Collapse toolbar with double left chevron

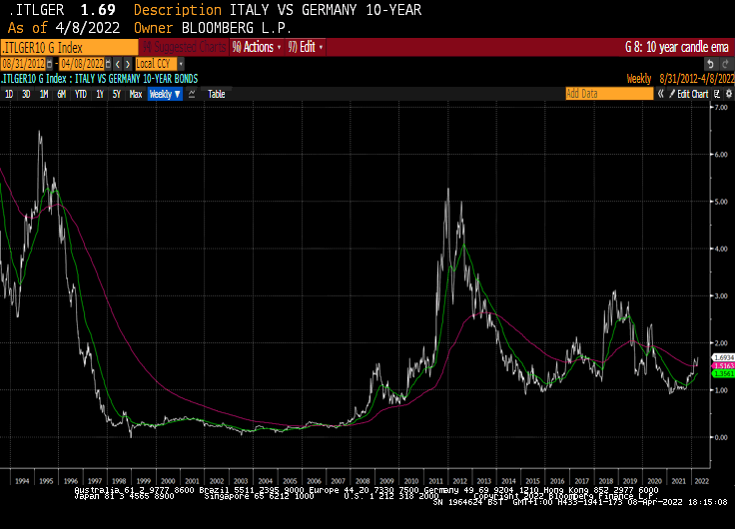(x=660, y=94)
